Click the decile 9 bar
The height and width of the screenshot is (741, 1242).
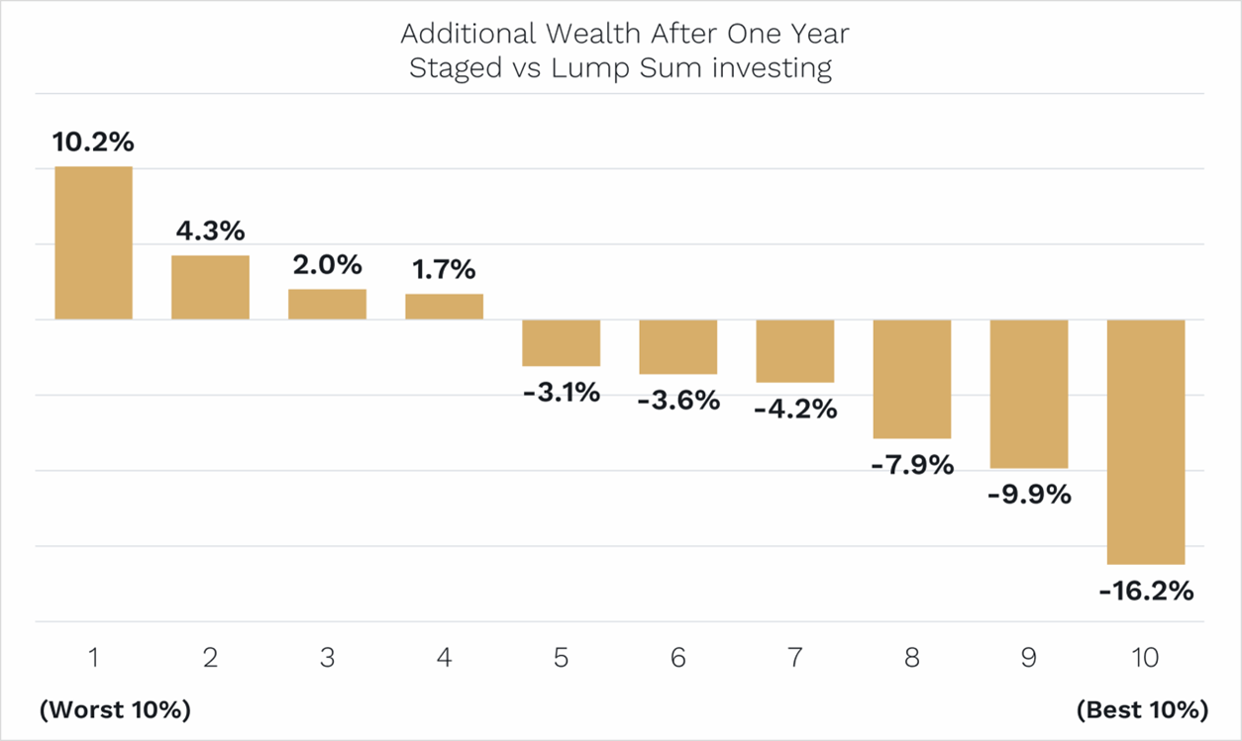click(x=1028, y=393)
